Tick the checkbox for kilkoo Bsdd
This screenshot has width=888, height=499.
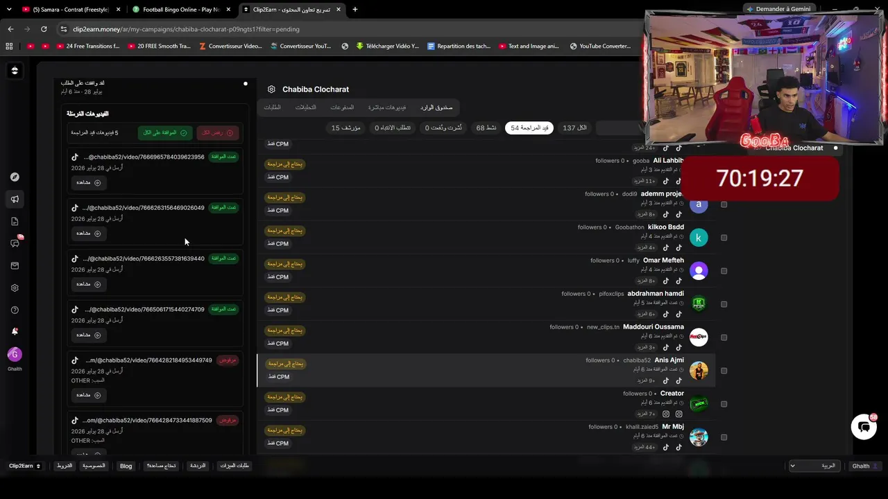tap(724, 238)
